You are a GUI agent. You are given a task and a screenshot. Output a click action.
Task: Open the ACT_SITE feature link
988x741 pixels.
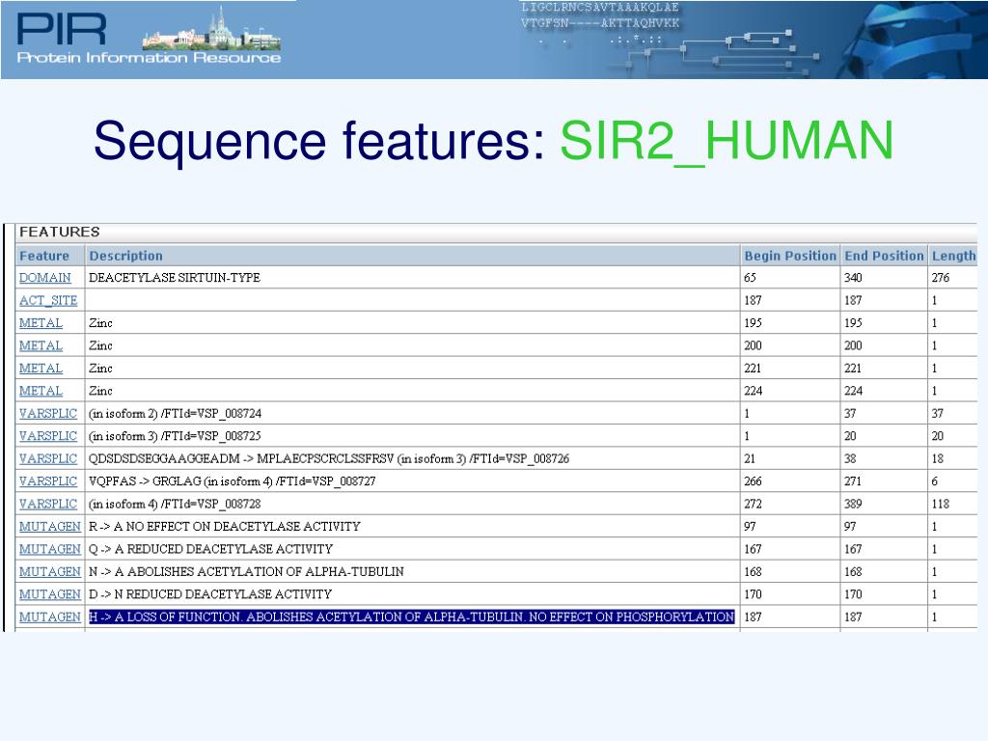pyautogui.click(x=48, y=300)
